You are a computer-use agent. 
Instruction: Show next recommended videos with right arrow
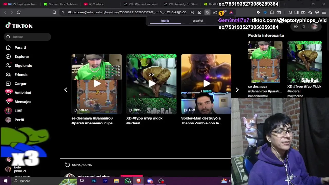pyautogui.click(x=237, y=90)
